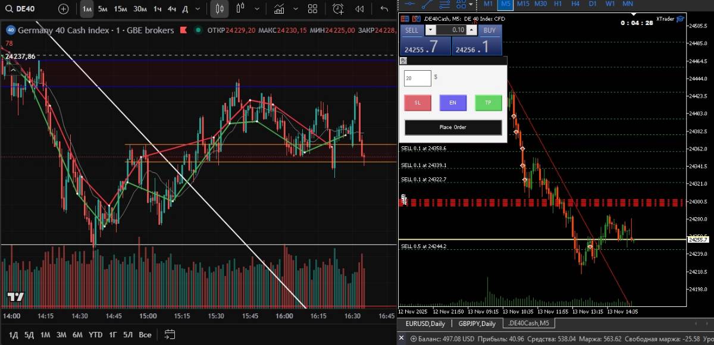Activate the 1м timeframe button

coord(87,9)
